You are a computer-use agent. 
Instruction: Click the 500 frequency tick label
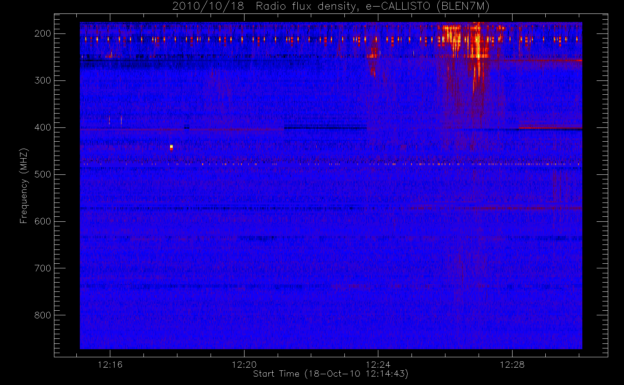(x=43, y=174)
